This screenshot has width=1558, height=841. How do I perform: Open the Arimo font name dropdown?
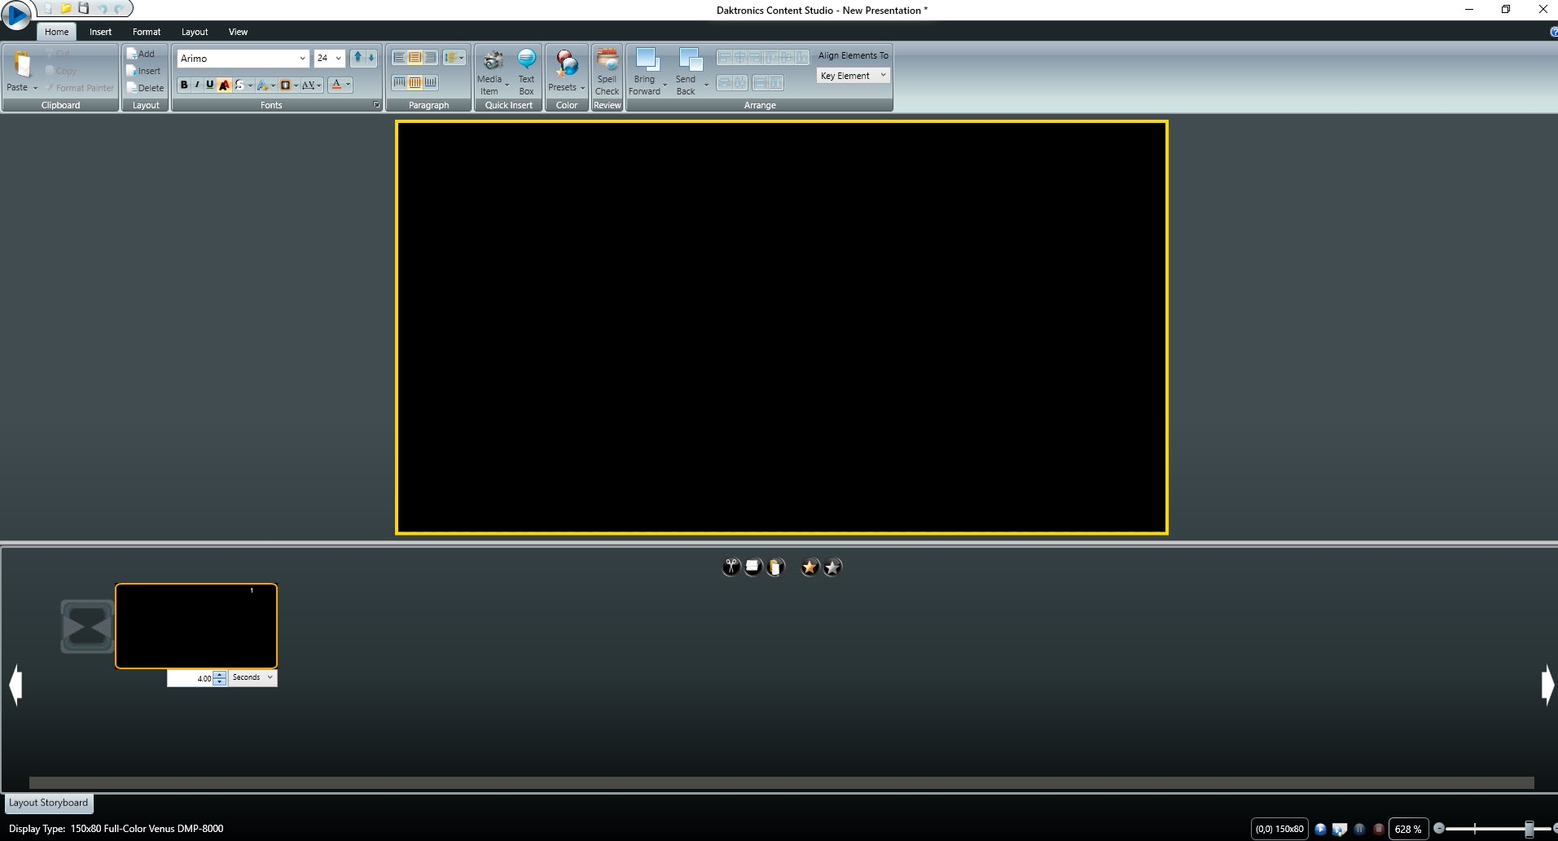point(302,59)
